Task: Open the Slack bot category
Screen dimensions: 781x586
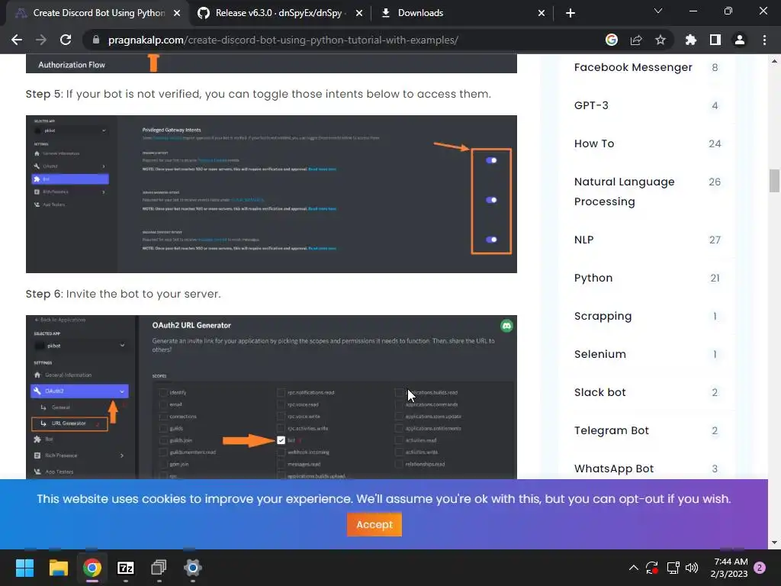Action: click(599, 392)
